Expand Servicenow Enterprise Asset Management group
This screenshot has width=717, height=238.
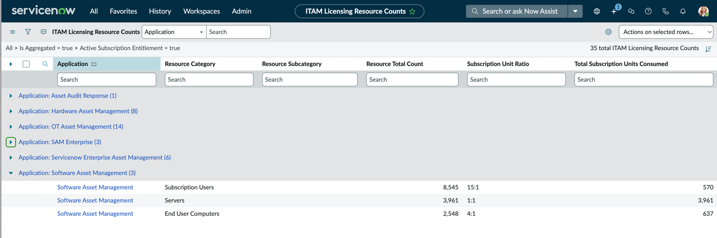coord(11,157)
